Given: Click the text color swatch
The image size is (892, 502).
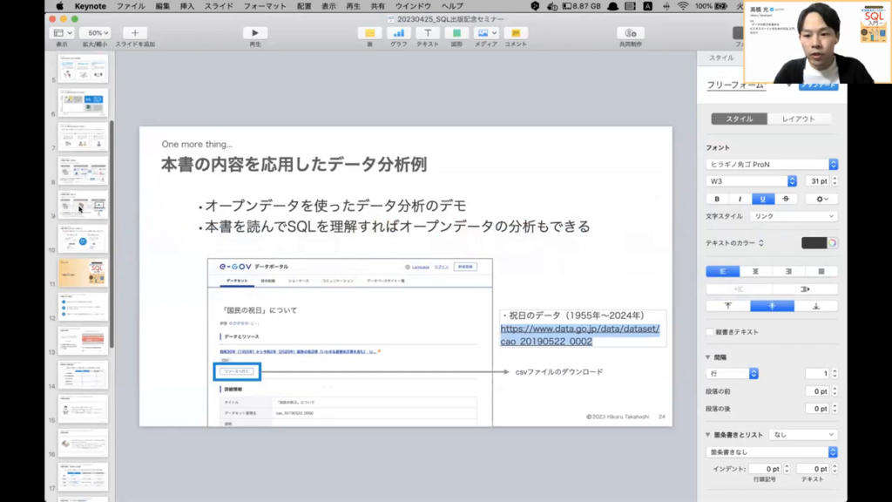Looking at the screenshot, I should tap(814, 243).
